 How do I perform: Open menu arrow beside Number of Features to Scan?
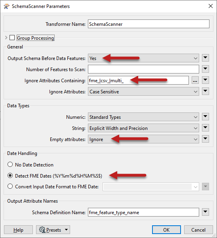point(206,69)
